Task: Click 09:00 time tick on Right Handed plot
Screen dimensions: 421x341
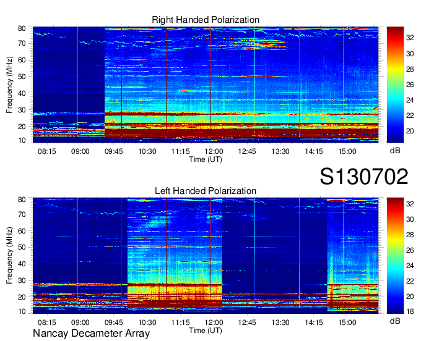Action: pyautogui.click(x=80, y=151)
